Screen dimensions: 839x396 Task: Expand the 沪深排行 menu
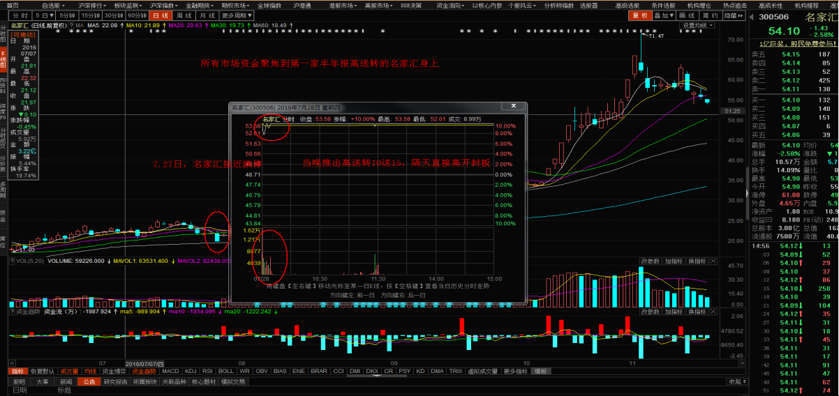click(91, 4)
